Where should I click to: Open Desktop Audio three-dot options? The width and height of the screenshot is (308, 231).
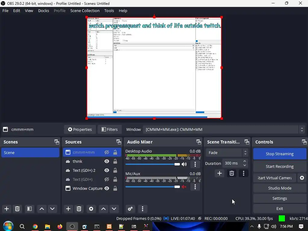pos(195,164)
